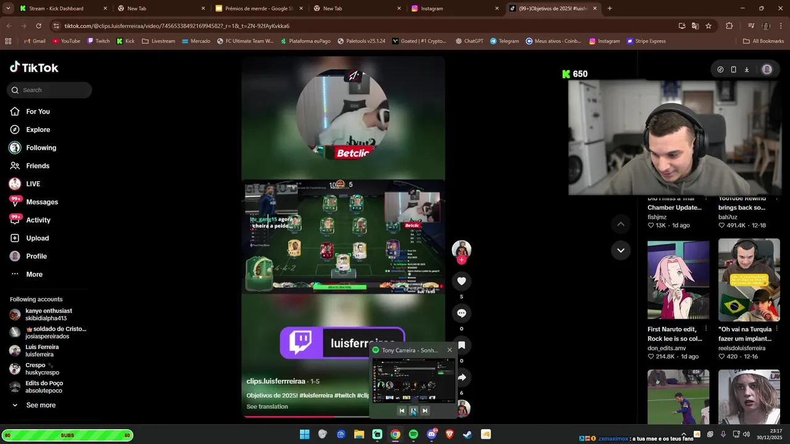Open the video comments

tap(461, 313)
